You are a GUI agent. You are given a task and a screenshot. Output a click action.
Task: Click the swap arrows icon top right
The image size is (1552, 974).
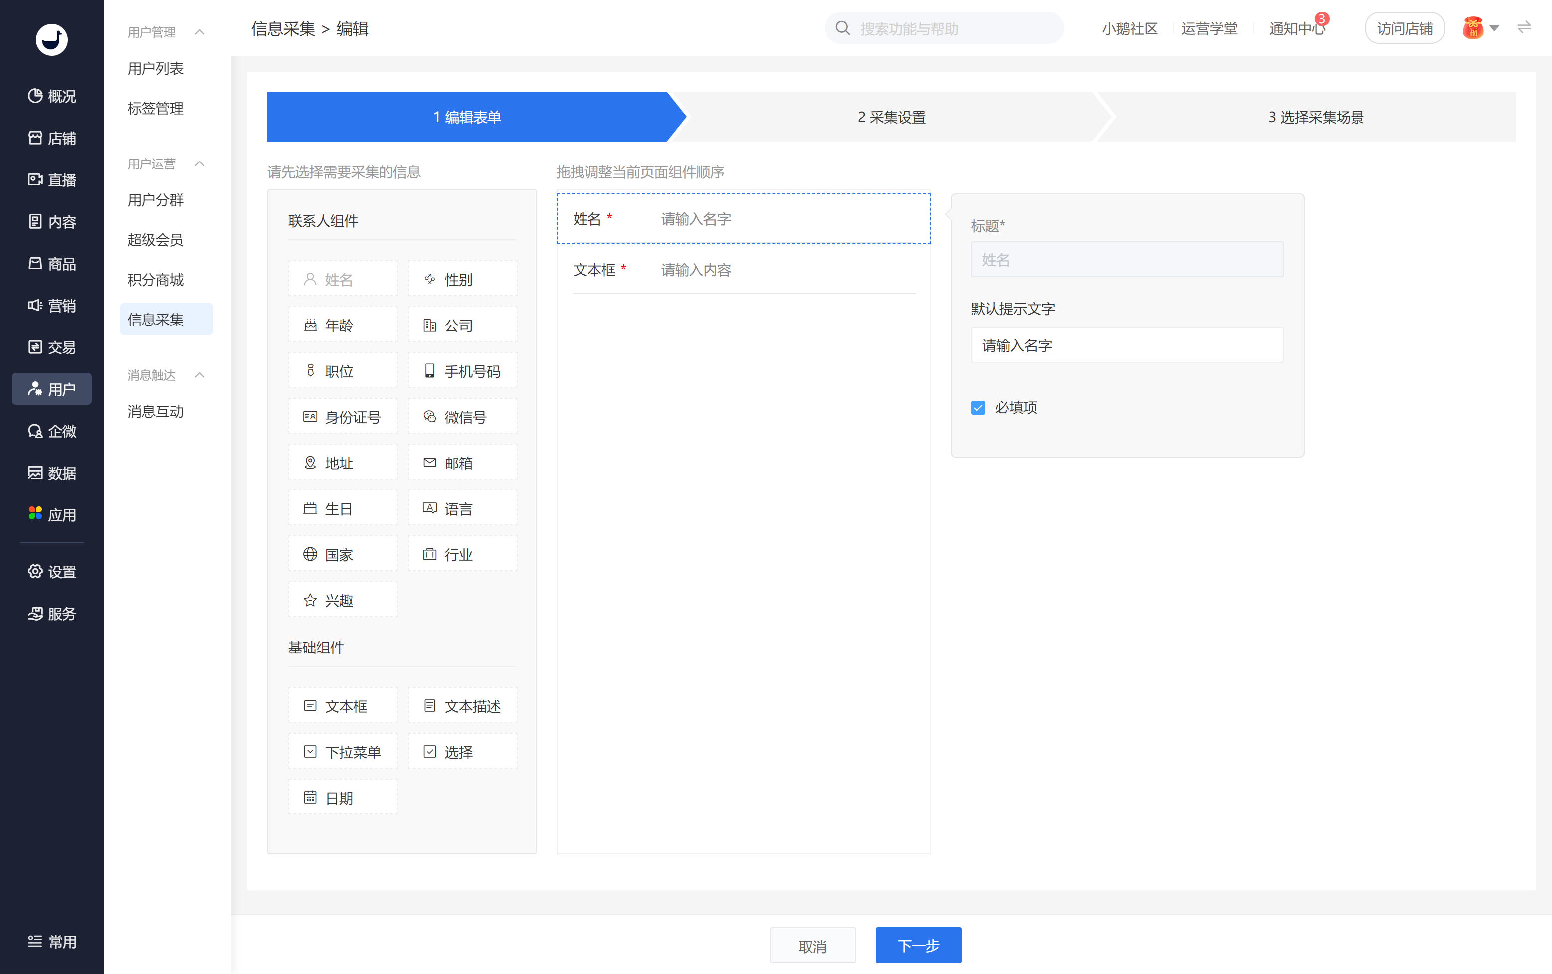tap(1524, 28)
